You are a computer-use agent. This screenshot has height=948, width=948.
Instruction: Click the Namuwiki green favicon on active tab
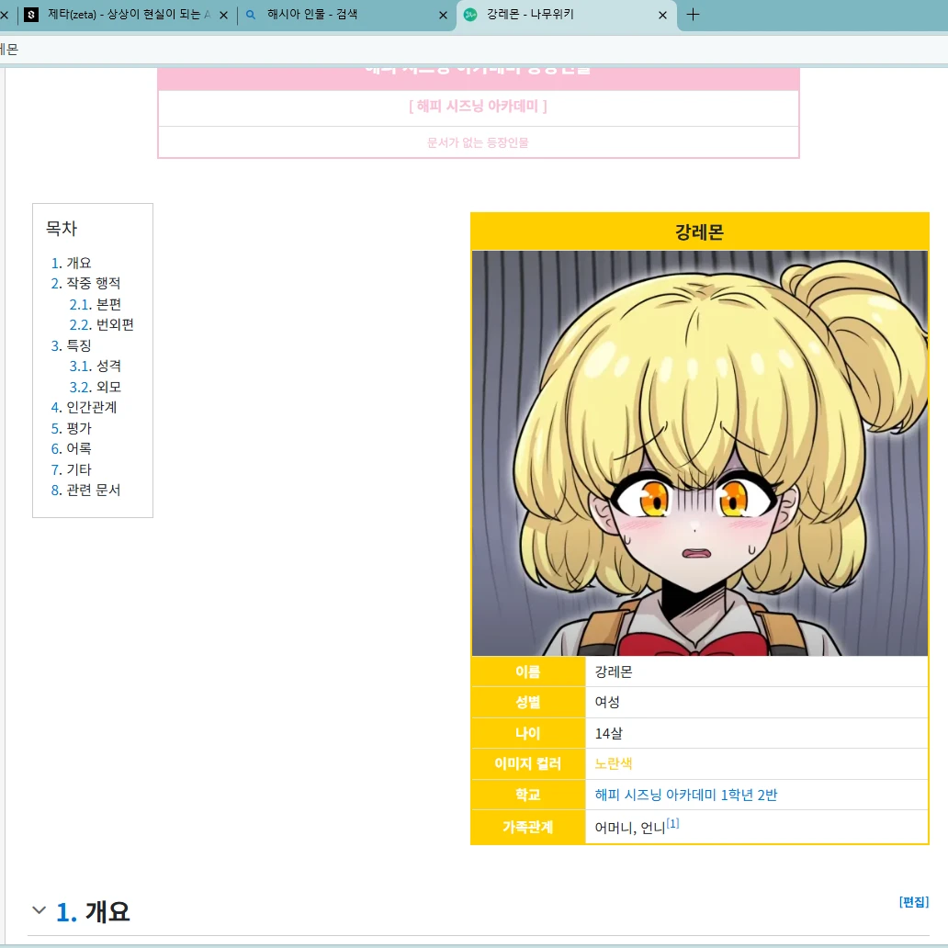[x=470, y=15]
